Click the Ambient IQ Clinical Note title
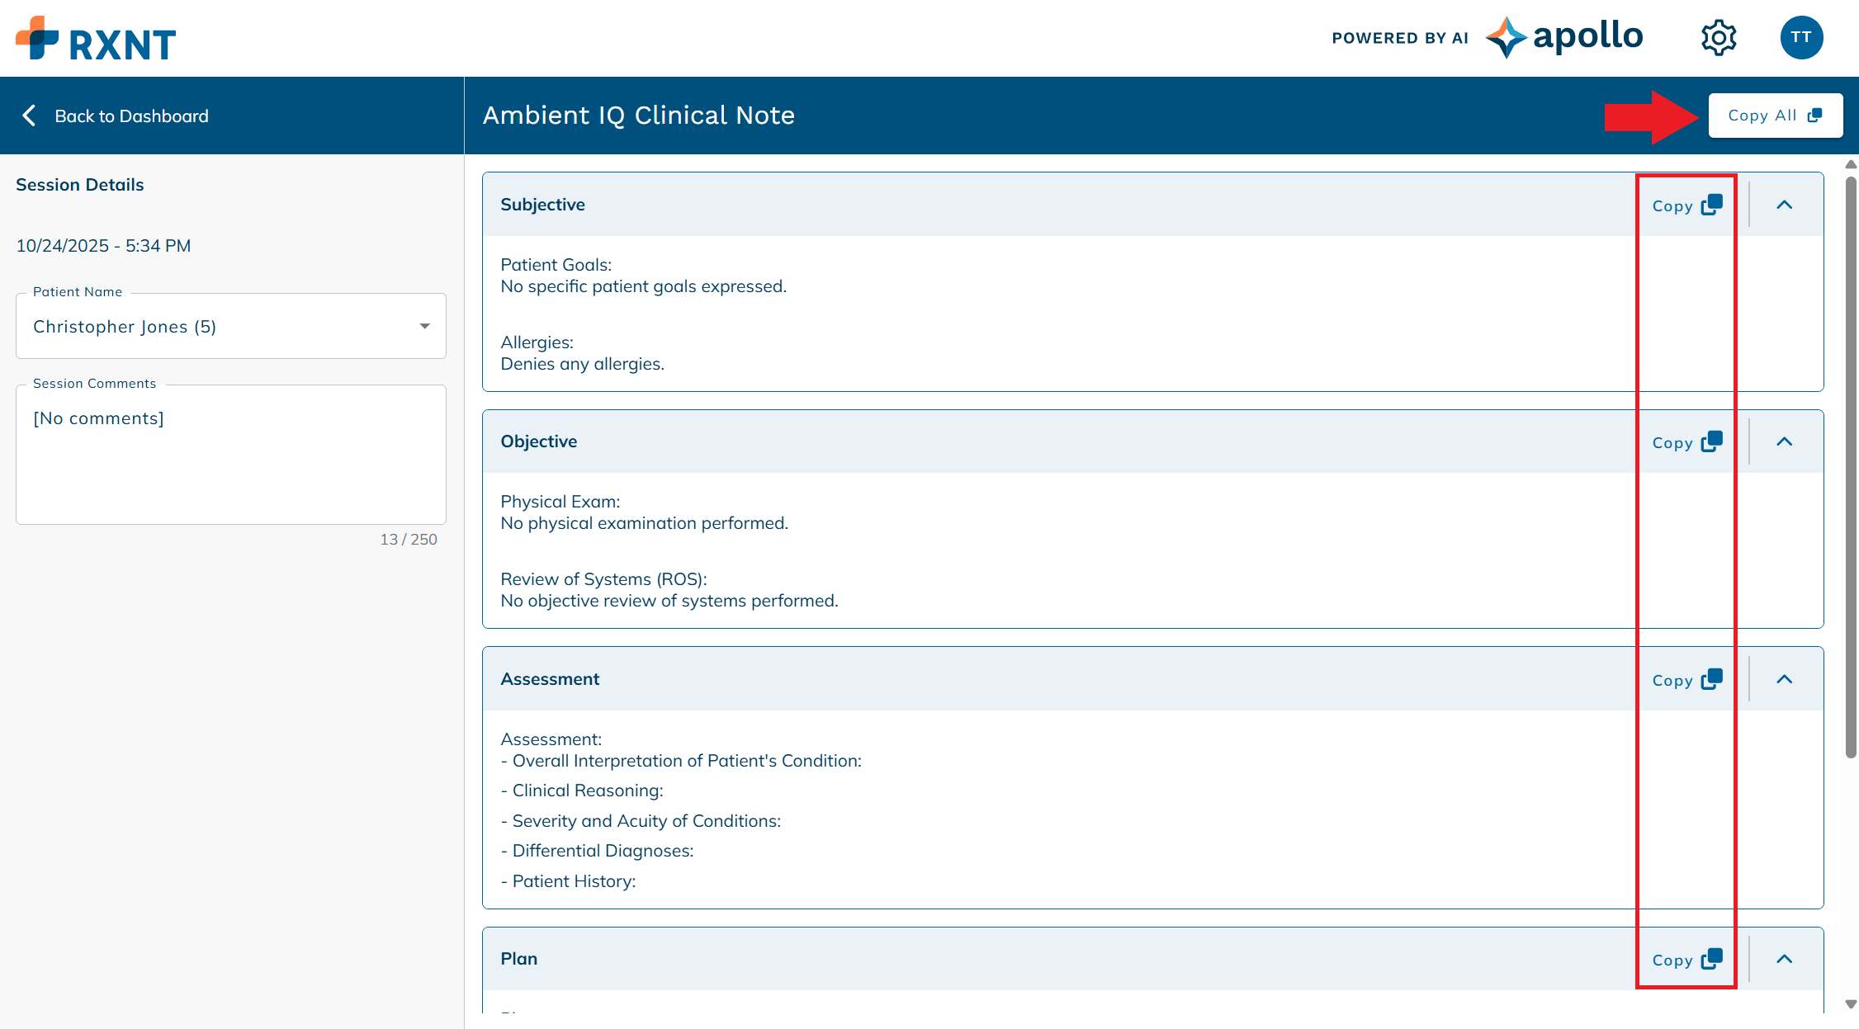Viewport: 1859px width, 1029px height. (x=638, y=116)
